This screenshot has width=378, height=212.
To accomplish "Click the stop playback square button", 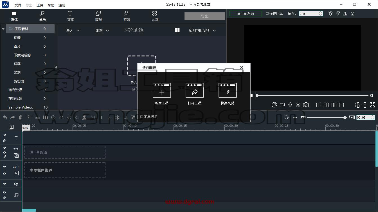I will 251,95.
